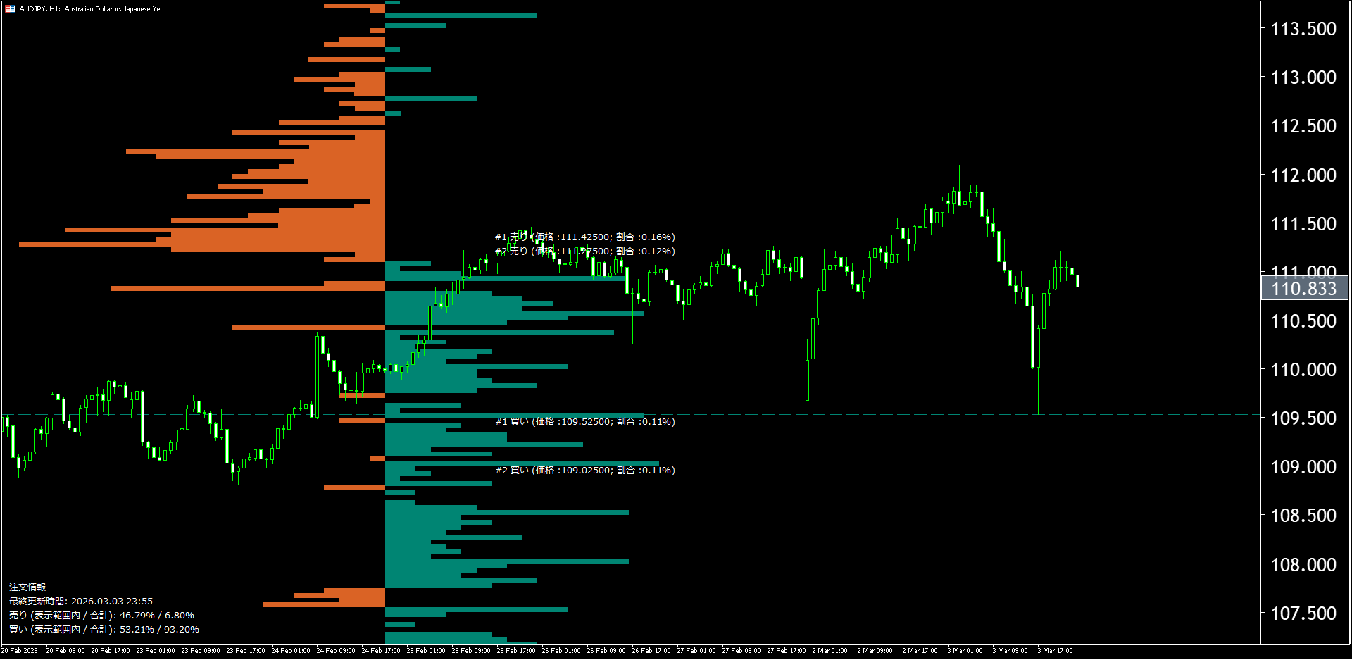Select the #1 売り order label at 111.42500
This screenshot has width=1352, height=660.
(585, 237)
